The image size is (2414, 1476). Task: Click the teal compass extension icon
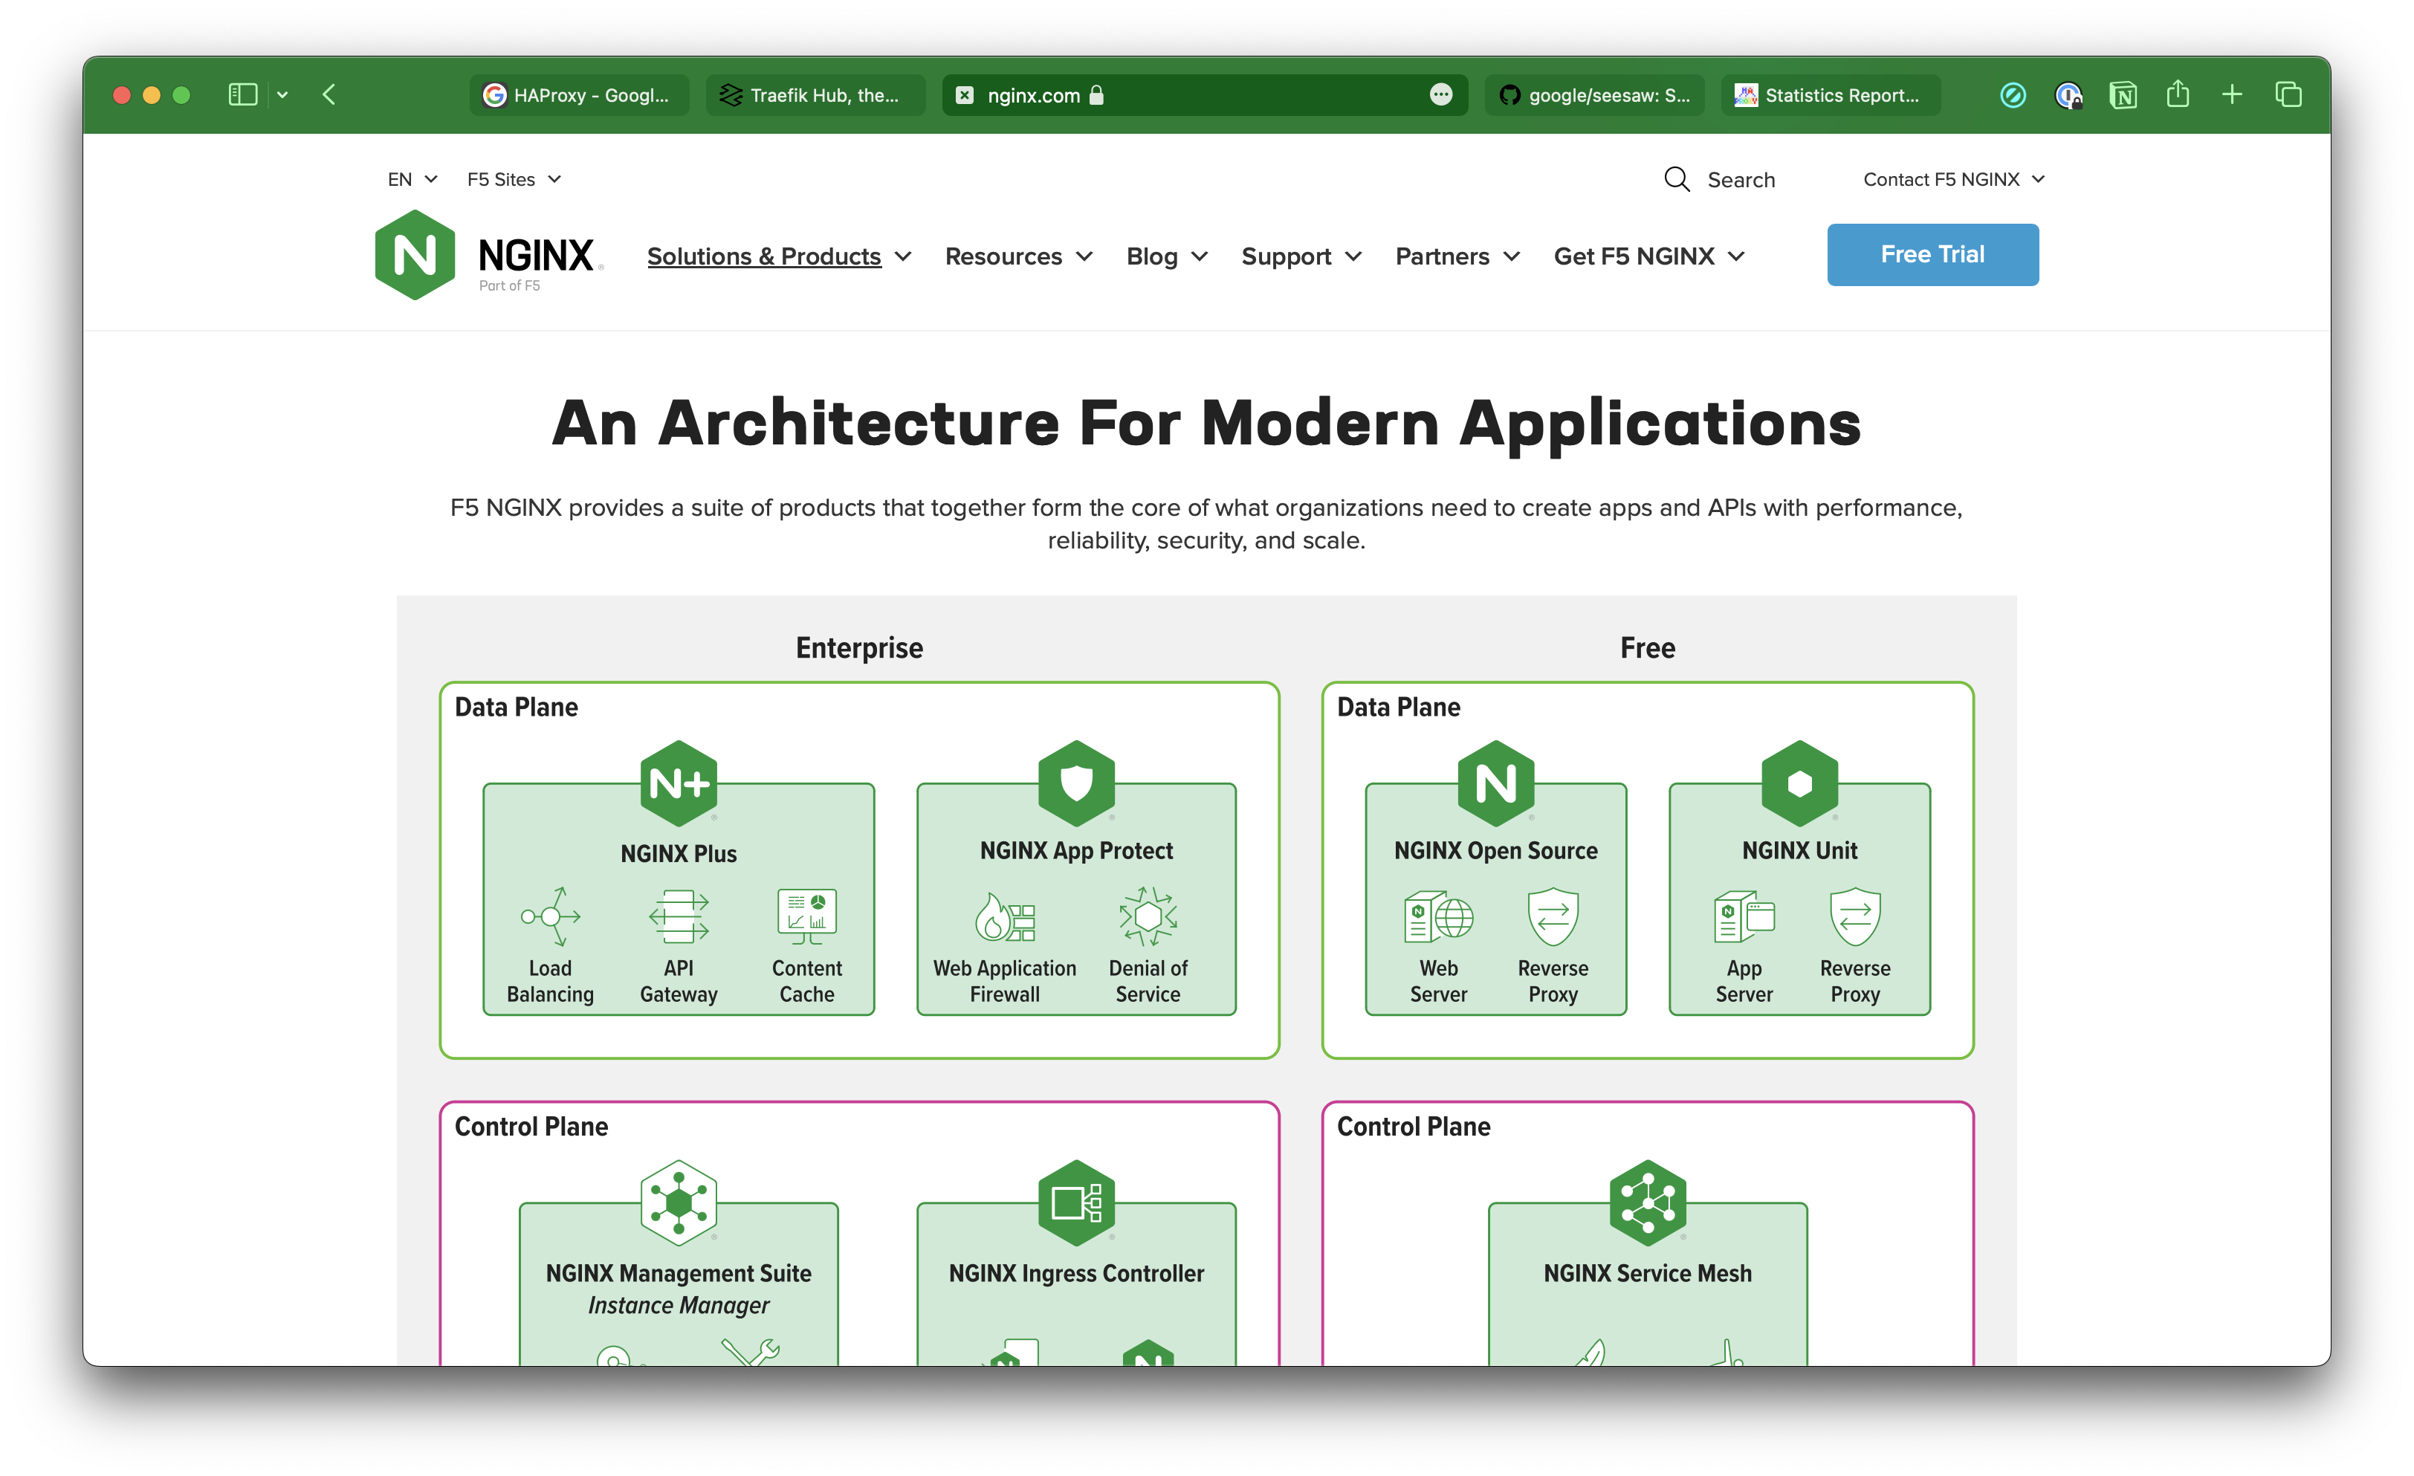(2013, 95)
